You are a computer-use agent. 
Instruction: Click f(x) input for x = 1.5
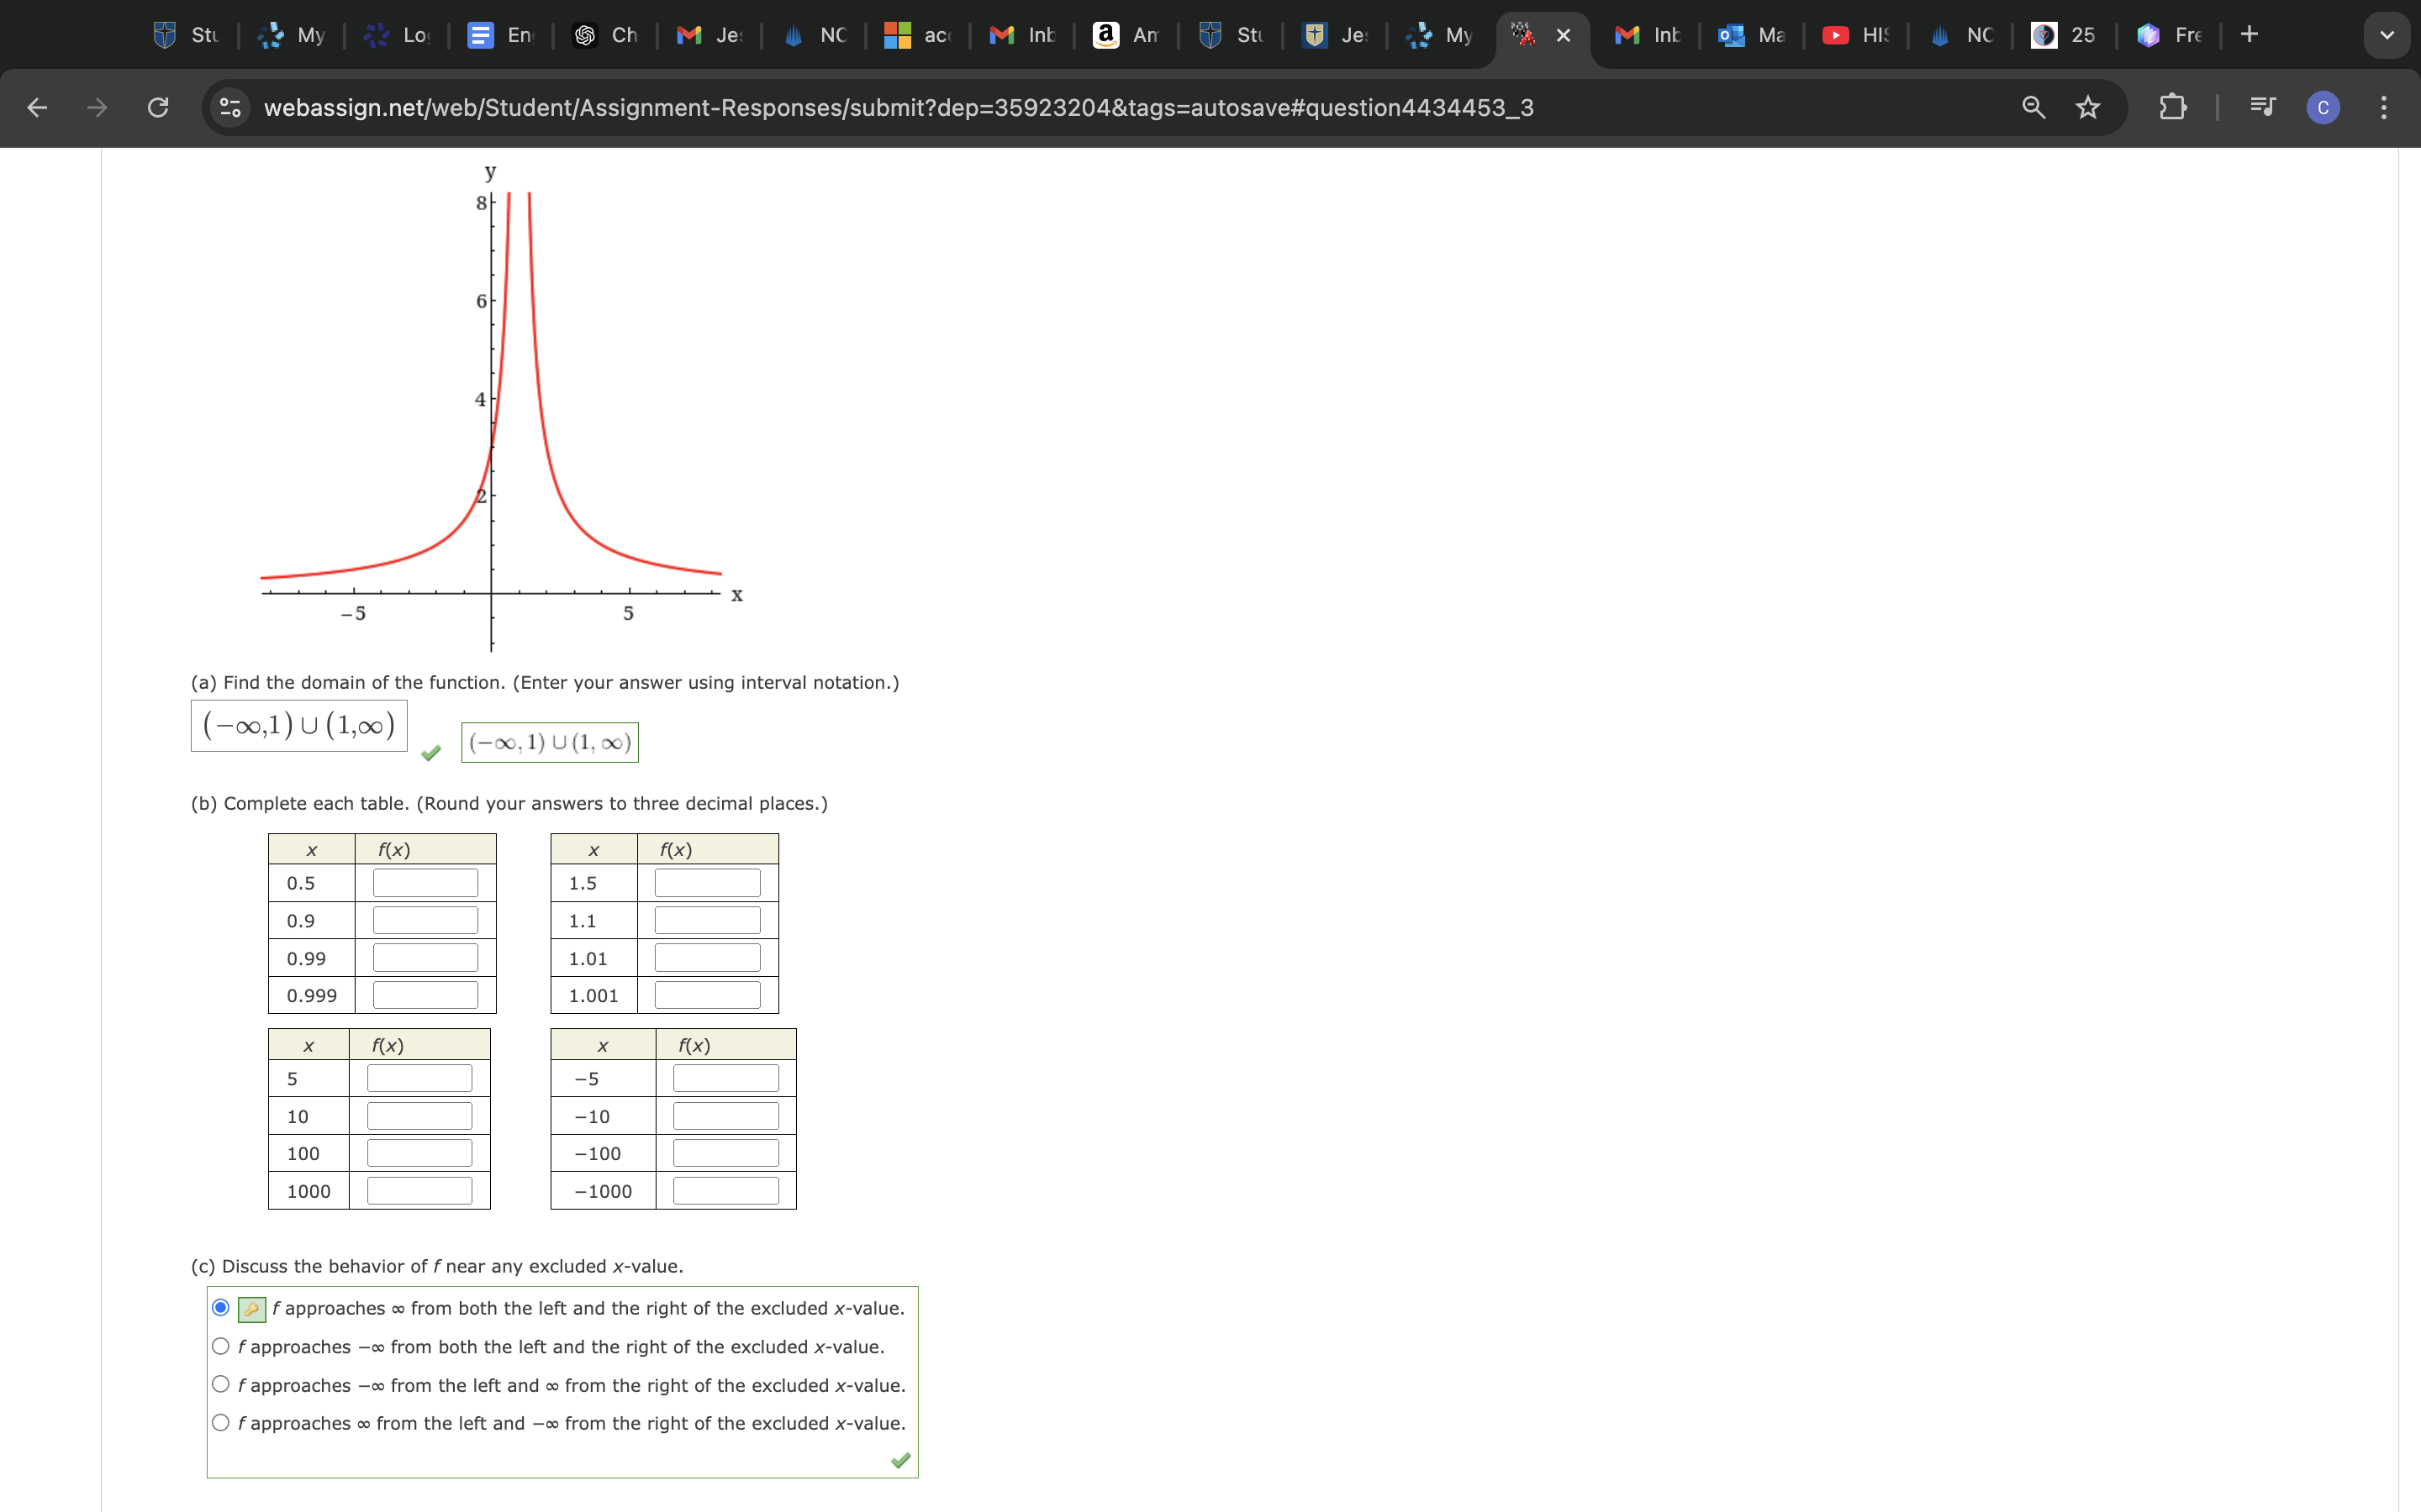[x=707, y=883]
